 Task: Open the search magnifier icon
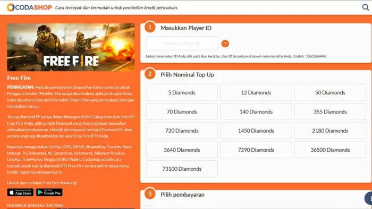click(x=366, y=7)
